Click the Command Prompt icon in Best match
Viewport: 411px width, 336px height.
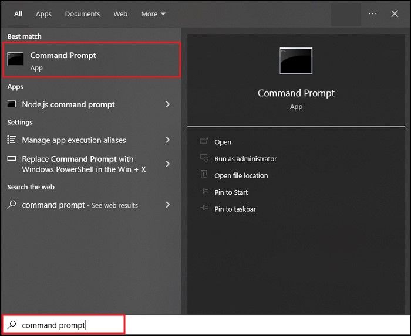[15, 59]
